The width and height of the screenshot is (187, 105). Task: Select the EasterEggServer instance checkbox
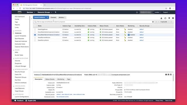[x=35, y=29]
